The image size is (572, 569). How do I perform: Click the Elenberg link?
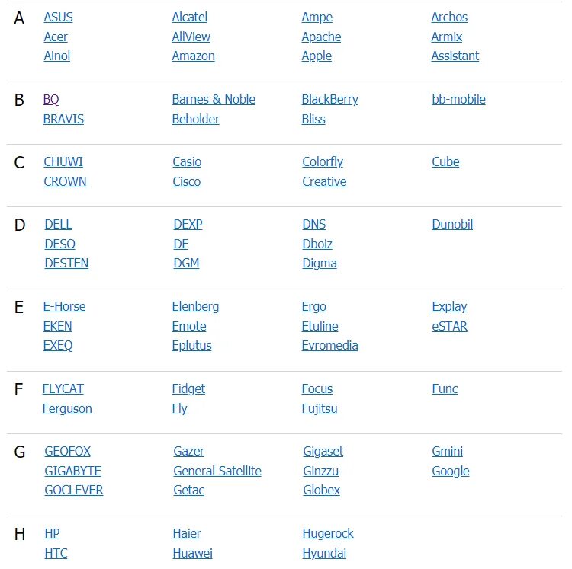[x=195, y=306]
